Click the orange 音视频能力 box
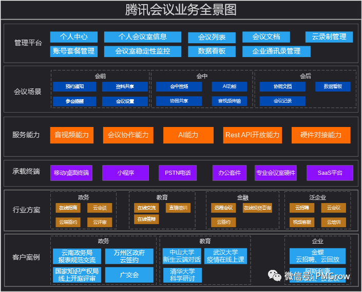 72,135
